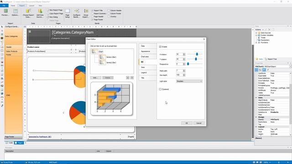
Task: Collapse the Design category in Properties grid
Action: [x=256, y=117]
